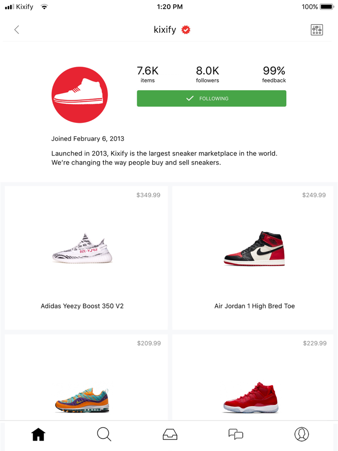Tap the Adidas Yeezy Boost 350 V2 thumbnail
This screenshot has width=338, height=451.
tap(82, 249)
